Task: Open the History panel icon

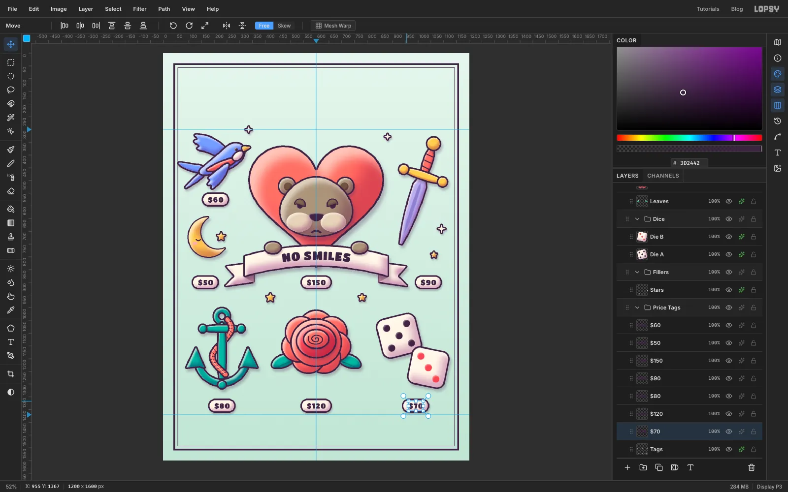Action: (x=778, y=121)
